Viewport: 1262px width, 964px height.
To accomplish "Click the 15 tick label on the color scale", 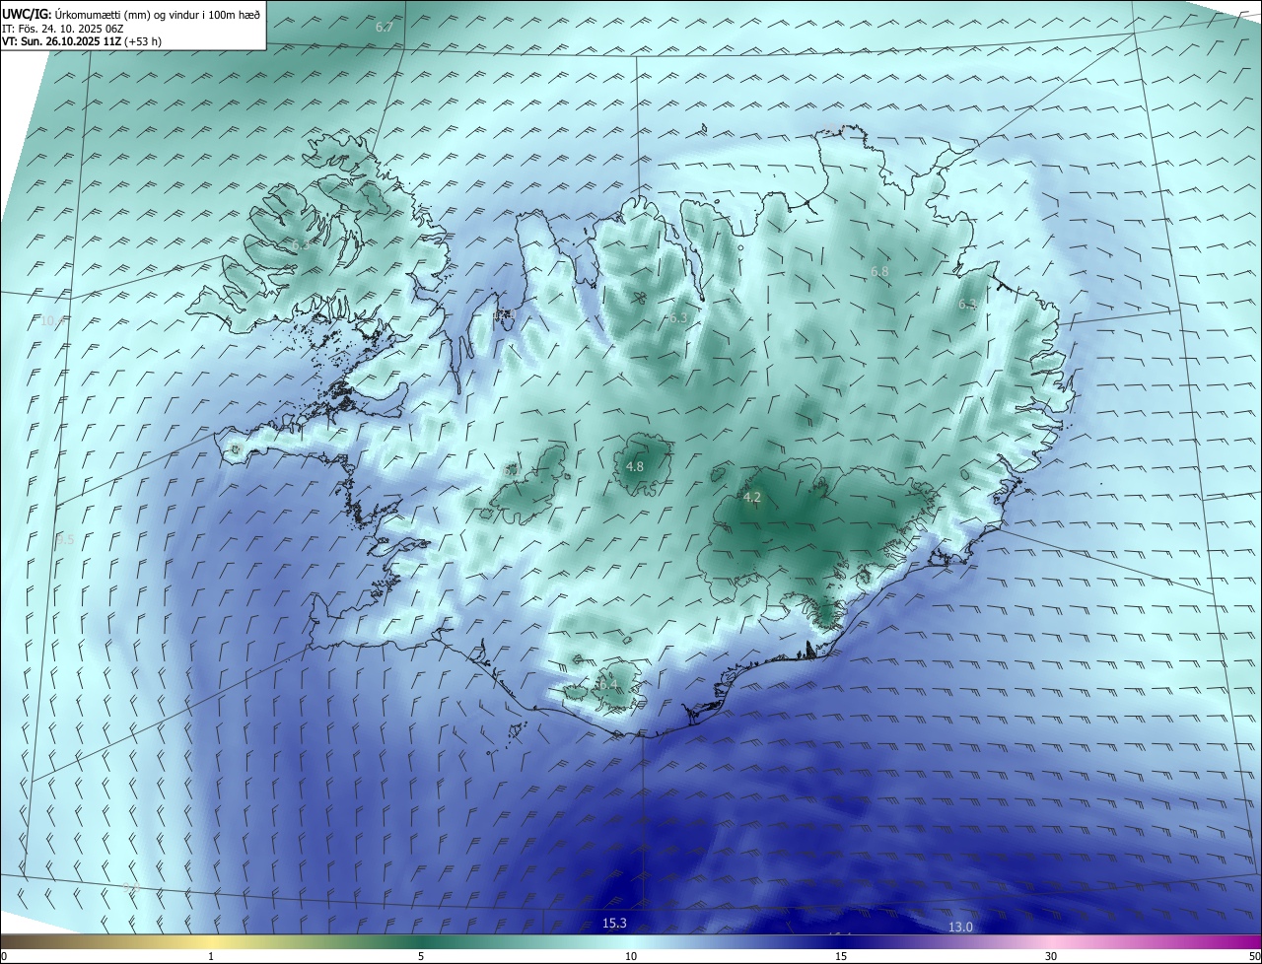I will click(841, 956).
